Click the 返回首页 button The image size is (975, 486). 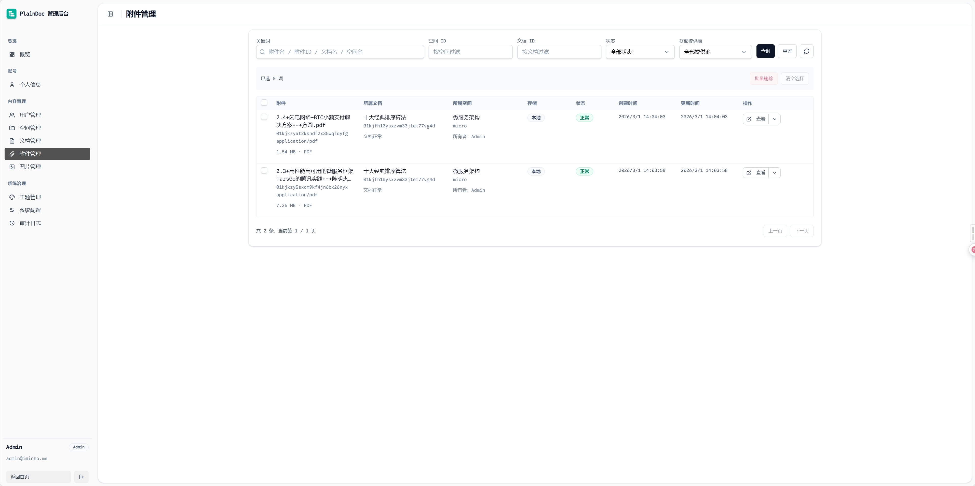[x=38, y=477]
